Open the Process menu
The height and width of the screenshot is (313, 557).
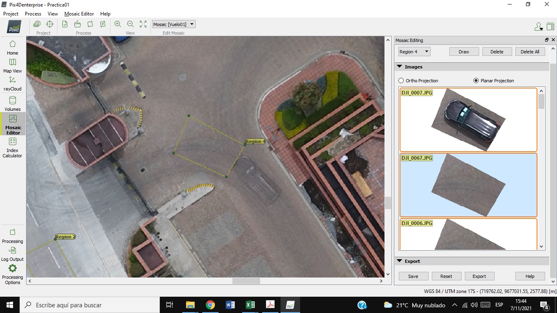tap(33, 14)
